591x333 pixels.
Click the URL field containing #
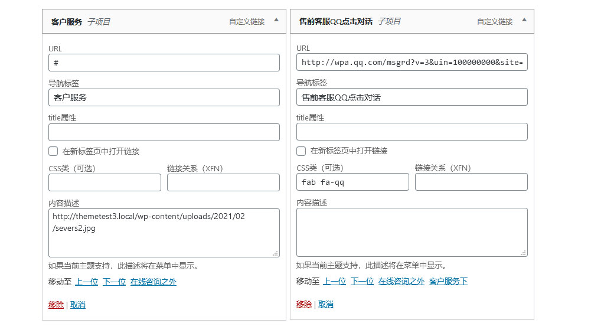click(164, 63)
